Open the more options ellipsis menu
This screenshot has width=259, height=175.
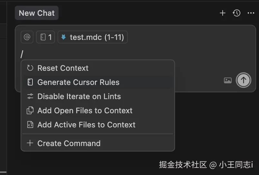coord(251,13)
